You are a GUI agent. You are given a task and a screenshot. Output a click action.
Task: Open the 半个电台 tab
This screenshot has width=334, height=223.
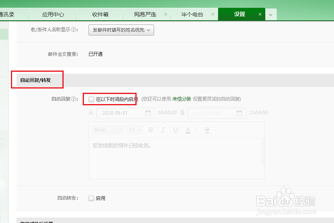pos(192,14)
